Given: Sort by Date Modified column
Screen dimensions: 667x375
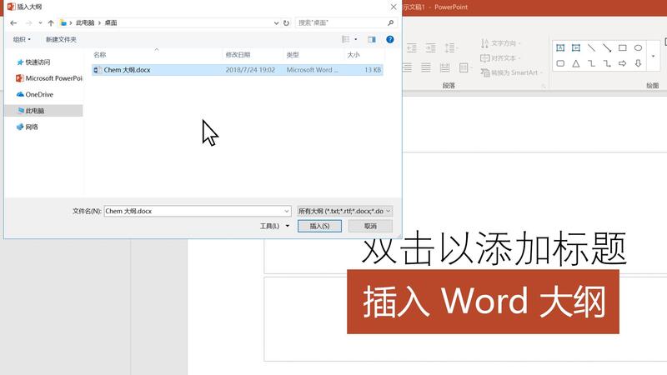Looking at the screenshot, I should coord(253,55).
